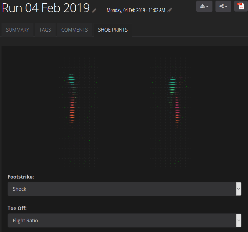Open the download options button

[204, 6]
